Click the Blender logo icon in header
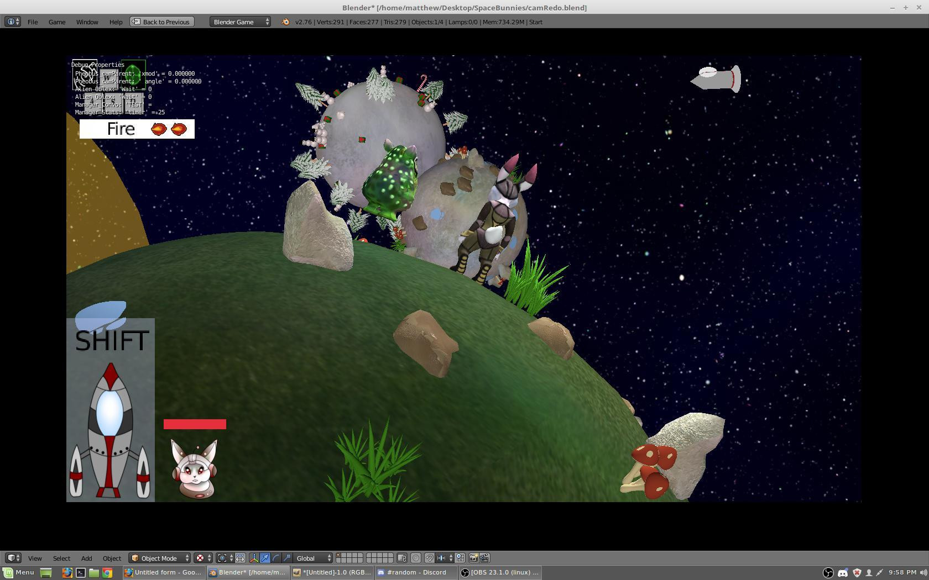 click(285, 22)
